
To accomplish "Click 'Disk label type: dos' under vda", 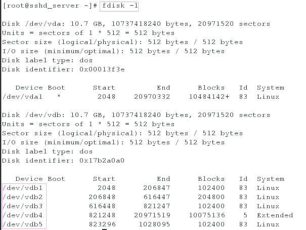I will click(x=47, y=60).
